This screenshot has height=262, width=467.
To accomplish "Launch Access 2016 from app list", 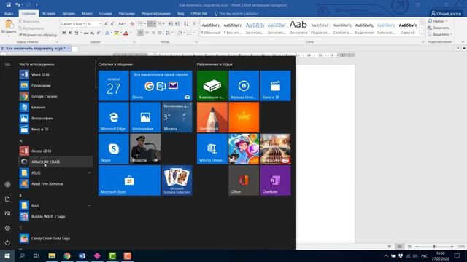I will (x=56, y=151).
